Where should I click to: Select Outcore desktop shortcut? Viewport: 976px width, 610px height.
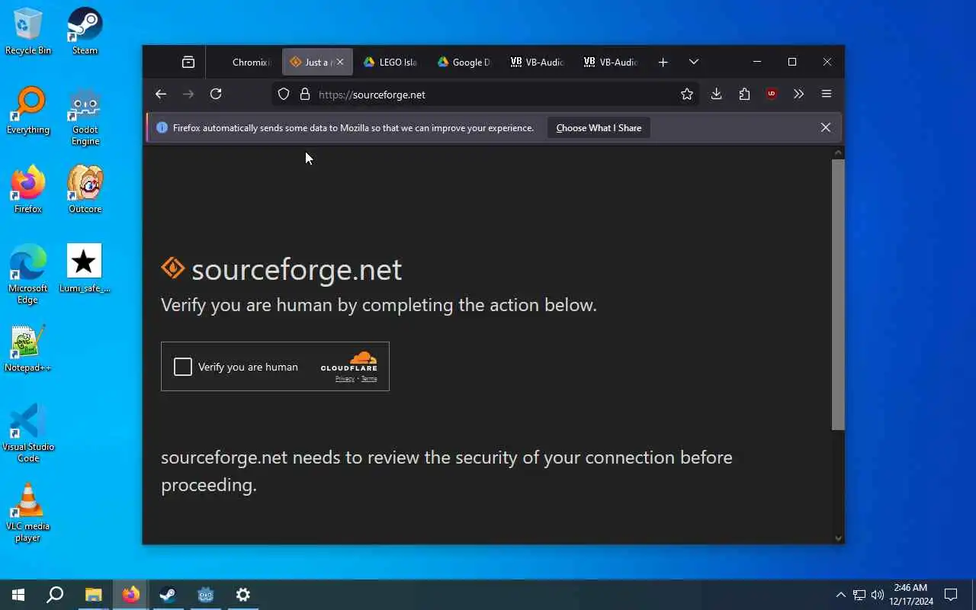tap(85, 190)
